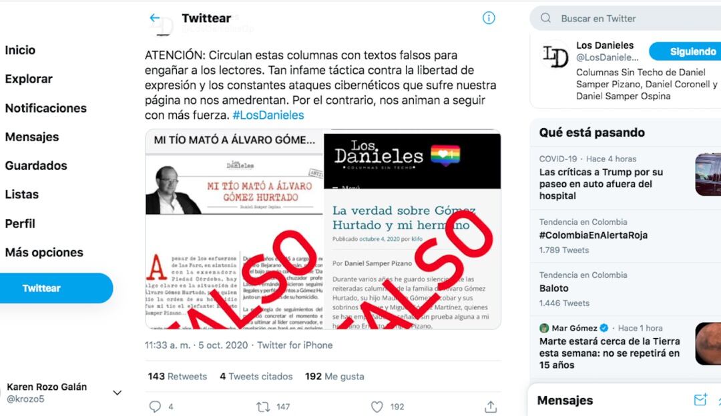Compose a new message icon in Mensajes
The height and width of the screenshot is (416, 721).
coord(700,400)
